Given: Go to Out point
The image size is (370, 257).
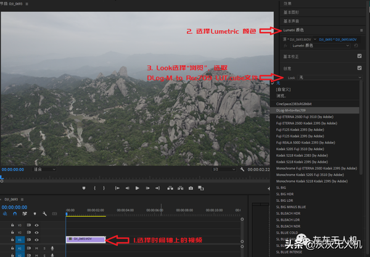Looking at the screenshot, I should coord(158,188).
